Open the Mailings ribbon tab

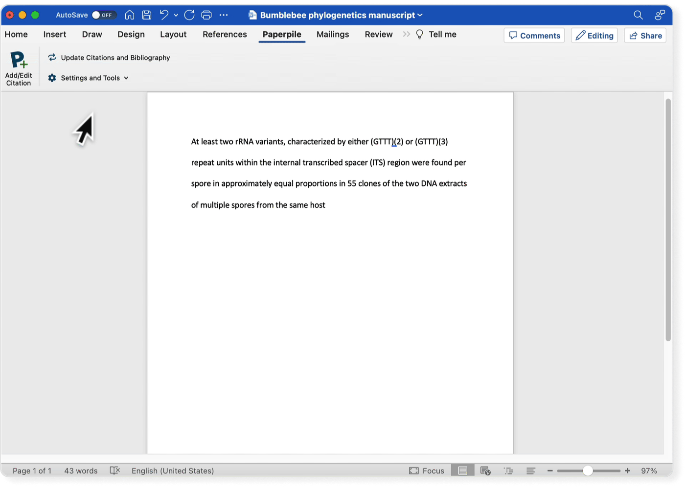pyautogui.click(x=333, y=34)
